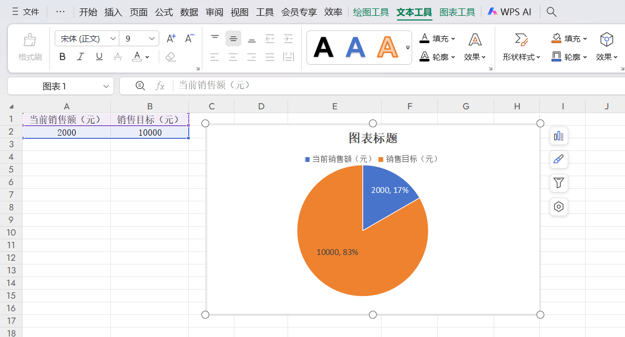Toggle underline formatting

99,57
